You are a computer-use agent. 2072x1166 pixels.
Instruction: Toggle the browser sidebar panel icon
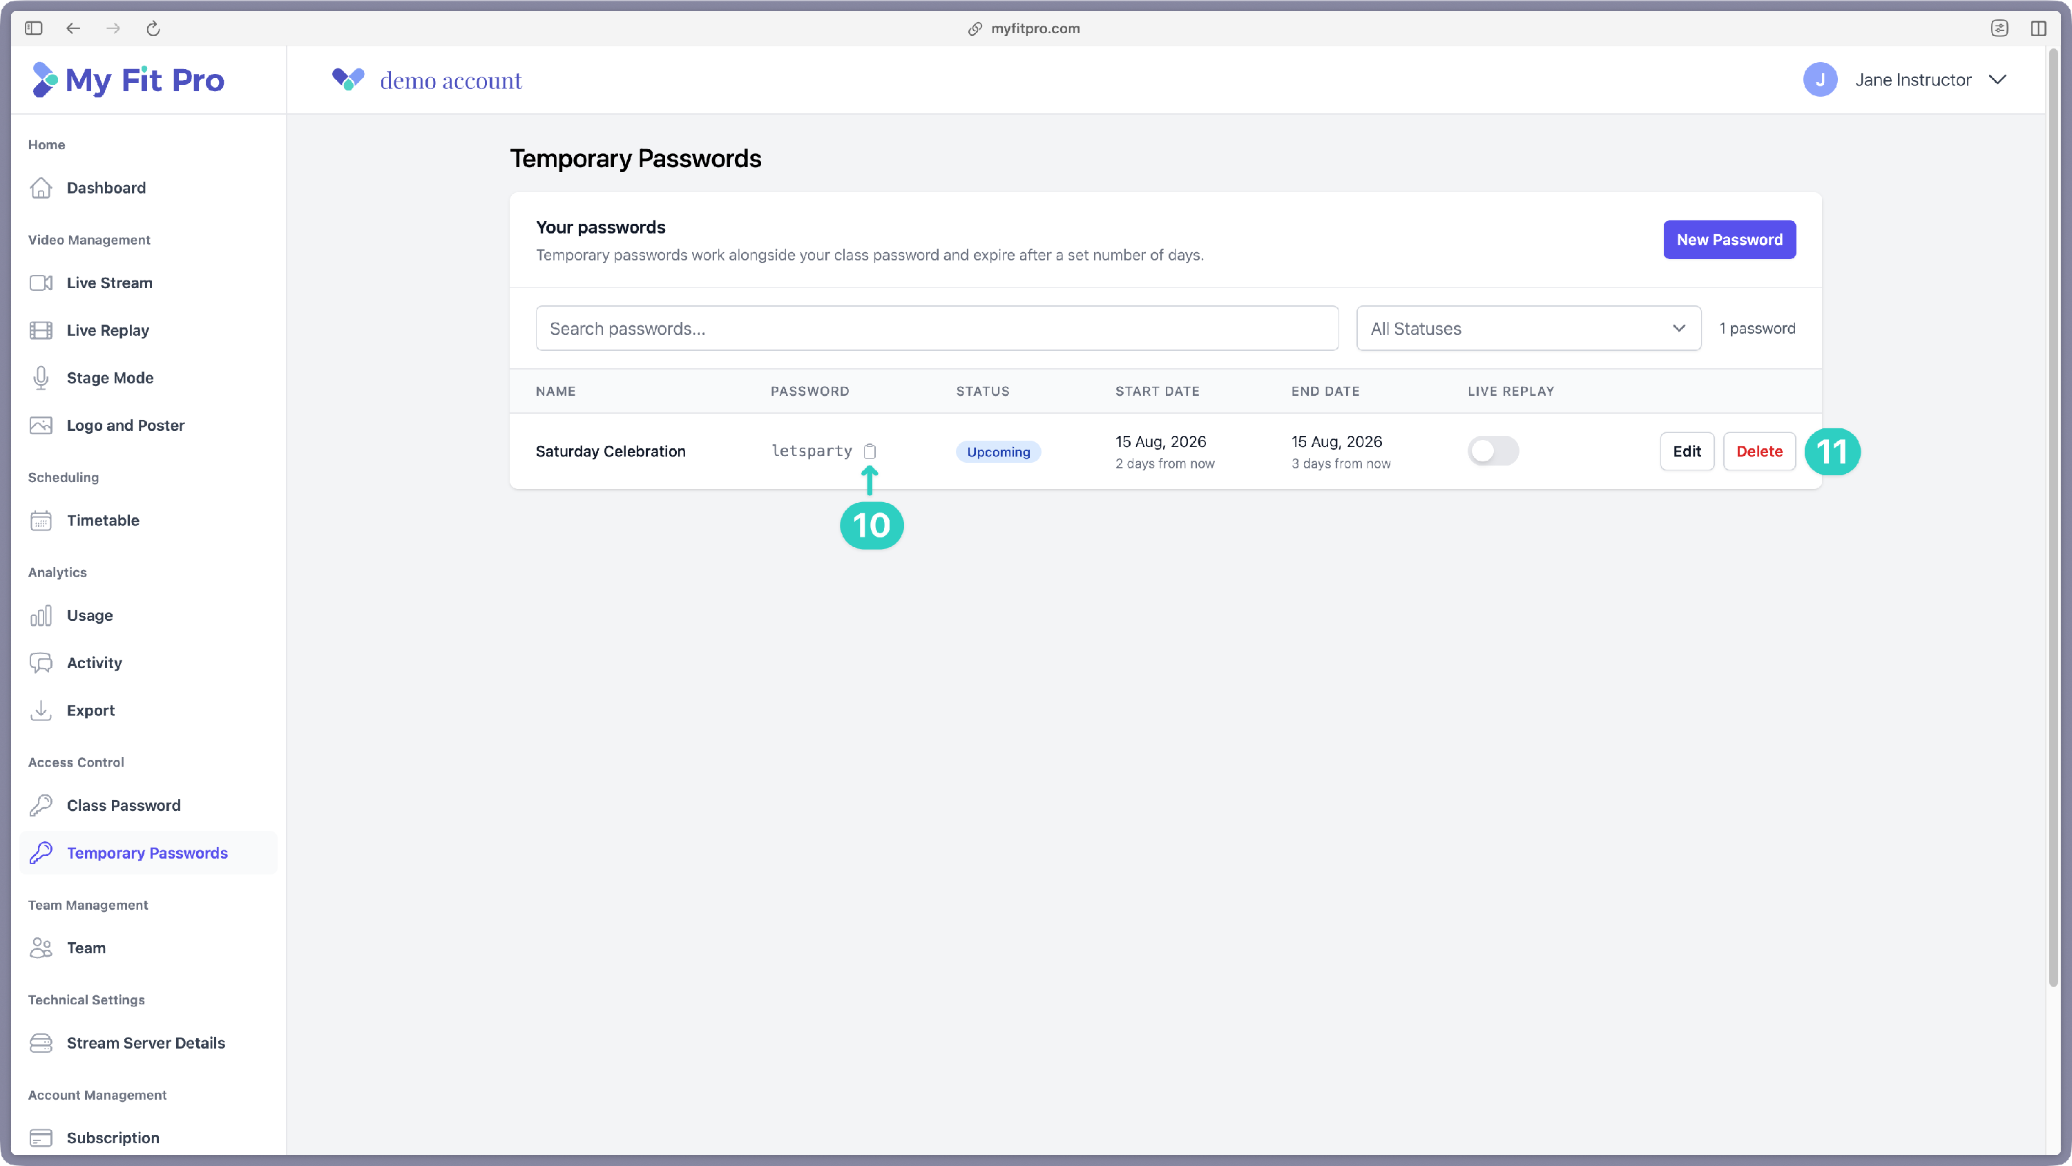pos(33,28)
